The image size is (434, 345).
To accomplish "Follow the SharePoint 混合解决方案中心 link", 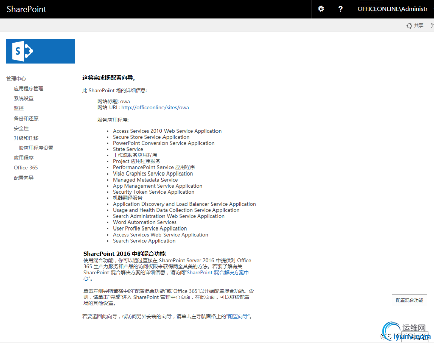I will 218,272.
